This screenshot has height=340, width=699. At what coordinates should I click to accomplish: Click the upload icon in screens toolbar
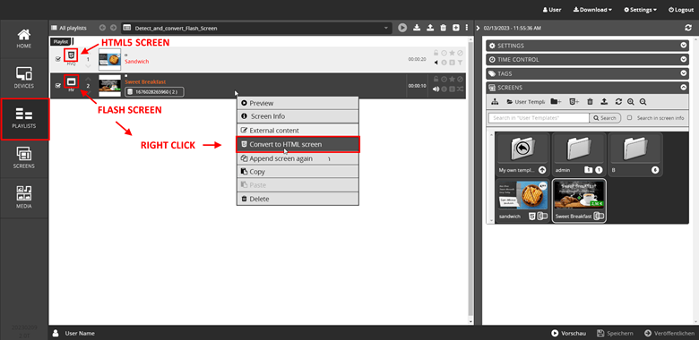click(604, 101)
